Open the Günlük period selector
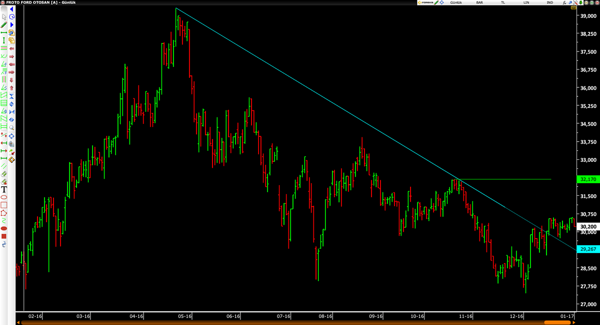 456,2
